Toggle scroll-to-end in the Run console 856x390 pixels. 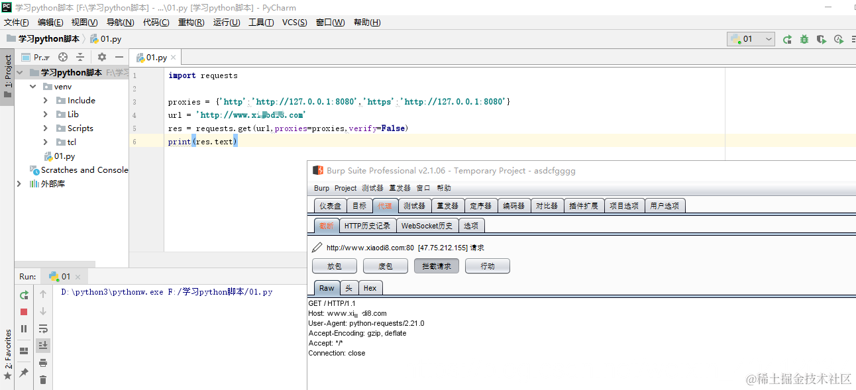tap(43, 345)
